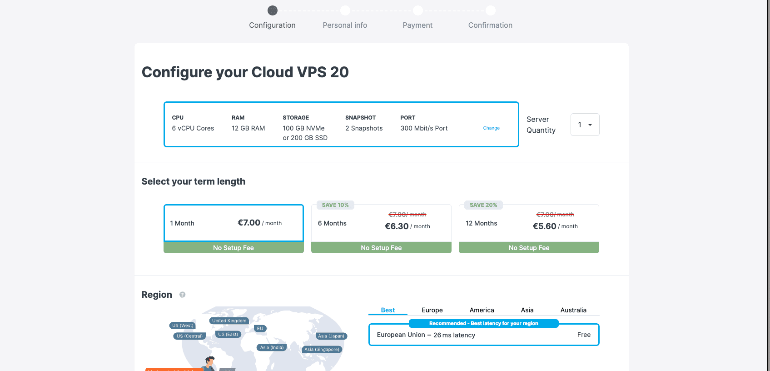Select Asia (Singapore) on the world map
The height and width of the screenshot is (371, 770).
[x=322, y=349]
